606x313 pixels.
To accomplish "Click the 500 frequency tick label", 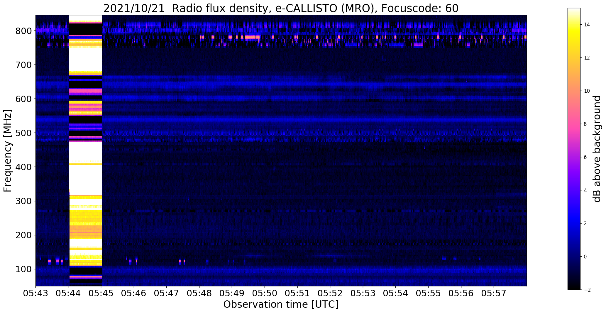I will [x=24, y=133].
